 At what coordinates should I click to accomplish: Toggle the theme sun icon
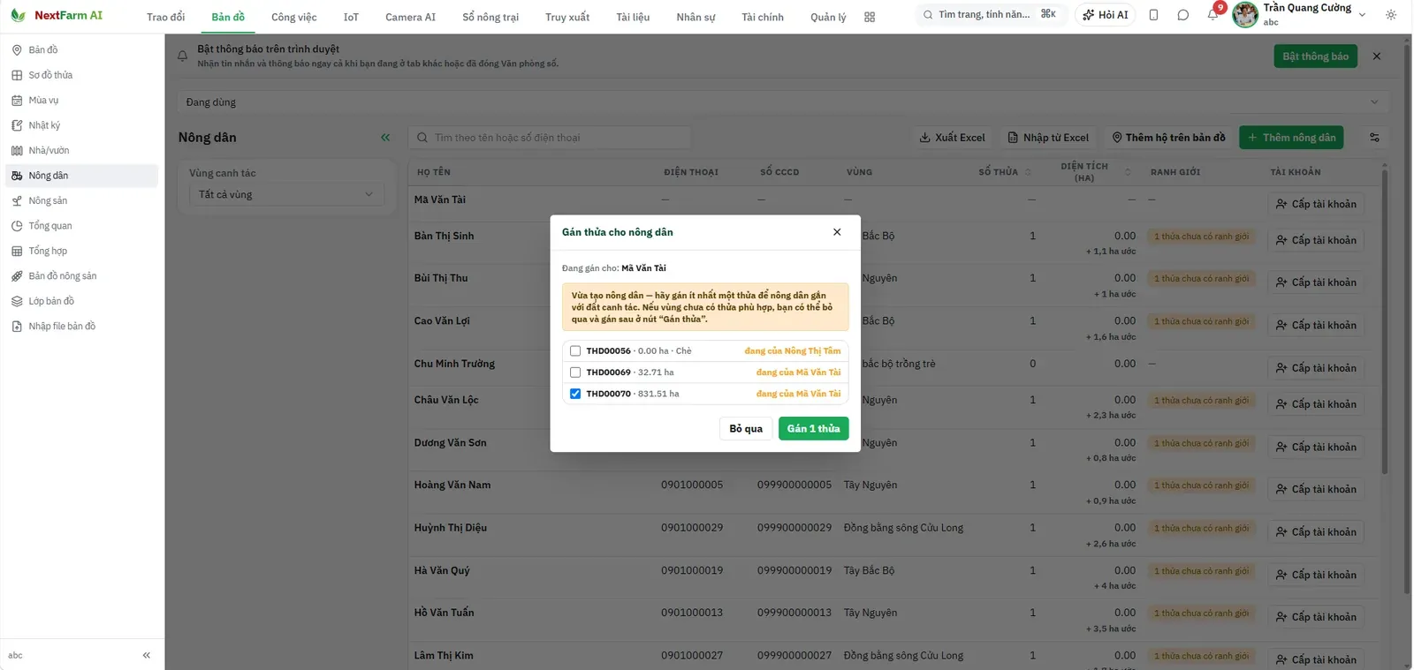coord(1391,15)
